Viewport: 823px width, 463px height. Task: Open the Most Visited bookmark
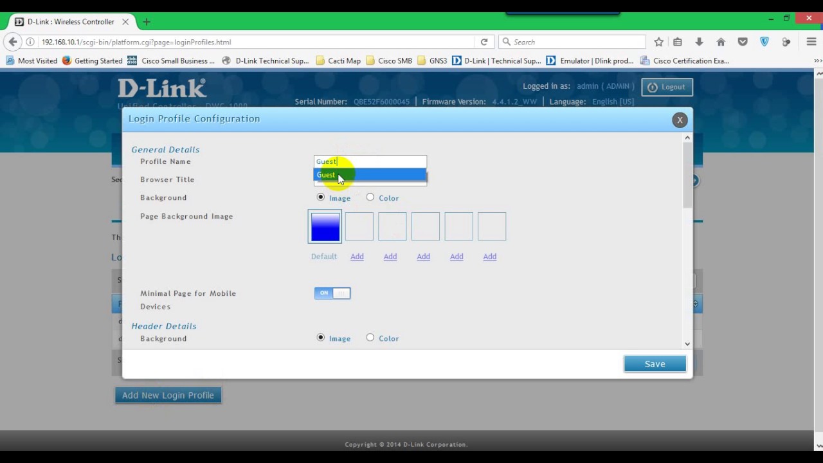32,61
